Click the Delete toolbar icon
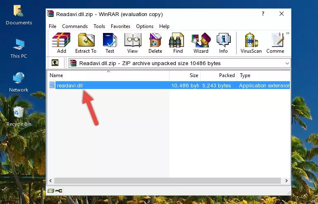 (x=155, y=43)
